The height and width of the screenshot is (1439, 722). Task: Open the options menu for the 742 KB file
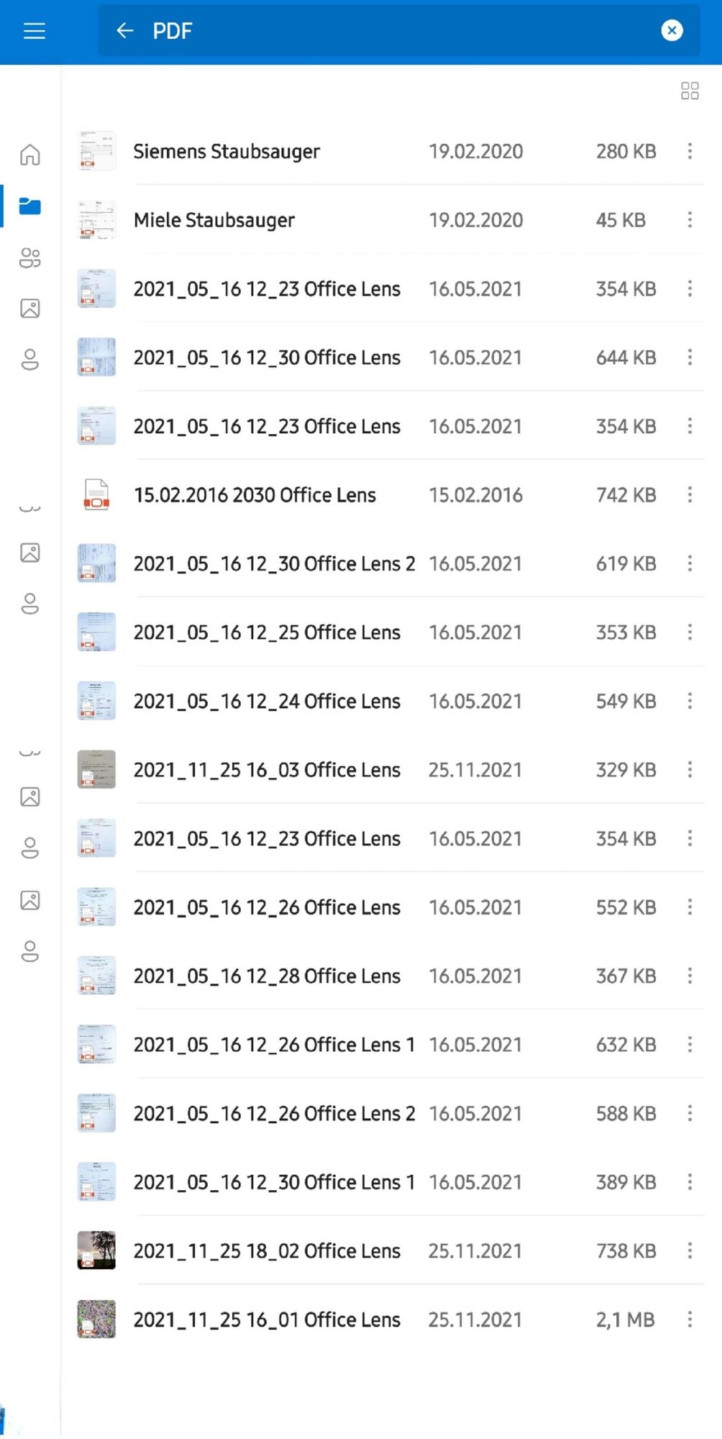(690, 495)
